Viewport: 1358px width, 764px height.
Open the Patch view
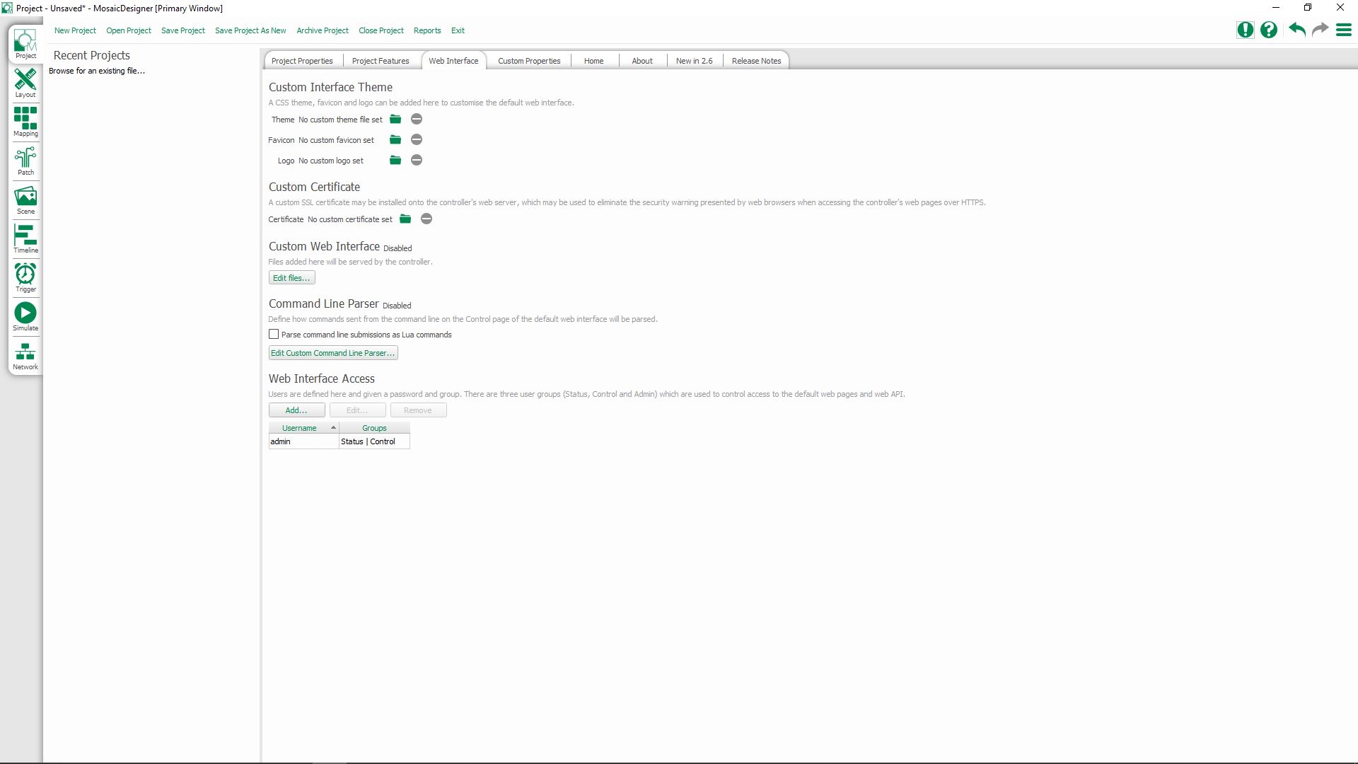(25, 161)
